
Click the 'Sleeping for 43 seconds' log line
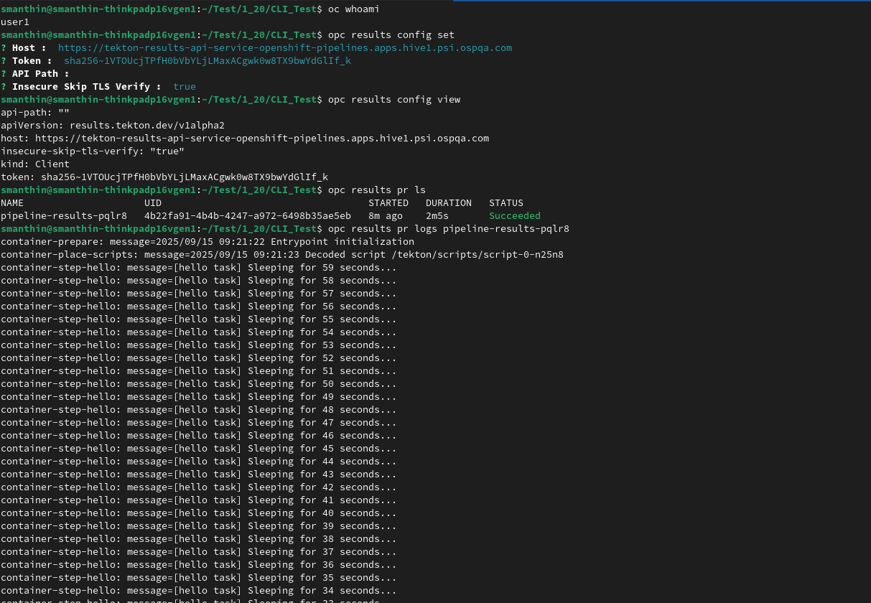point(199,475)
